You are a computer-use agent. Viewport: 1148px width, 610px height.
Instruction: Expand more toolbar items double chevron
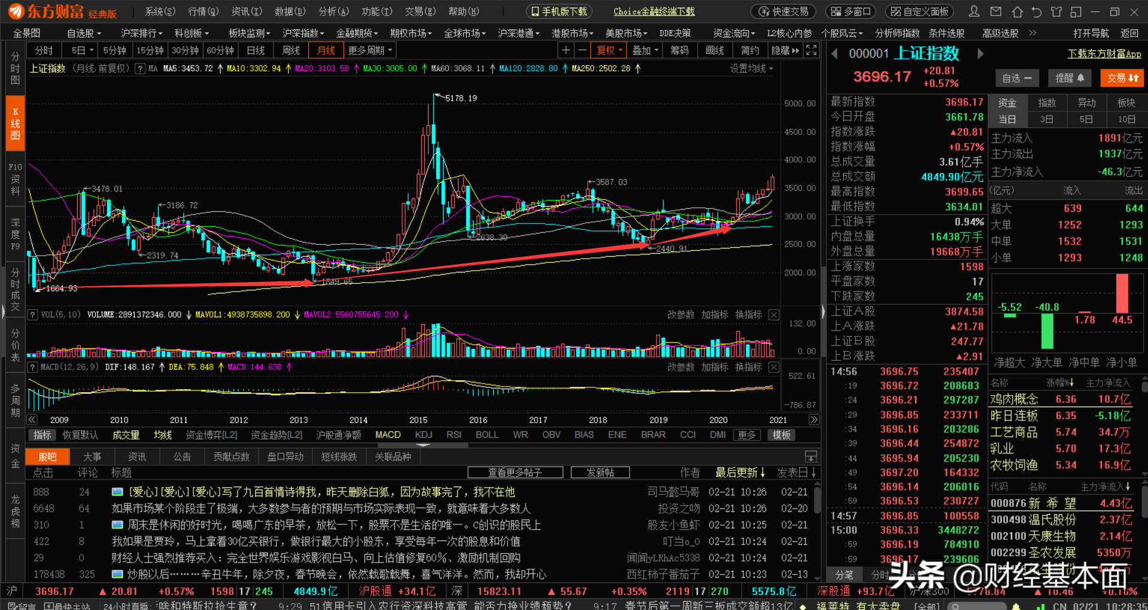click(1032, 33)
